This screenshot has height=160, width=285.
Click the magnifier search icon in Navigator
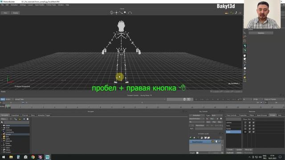(2, 122)
